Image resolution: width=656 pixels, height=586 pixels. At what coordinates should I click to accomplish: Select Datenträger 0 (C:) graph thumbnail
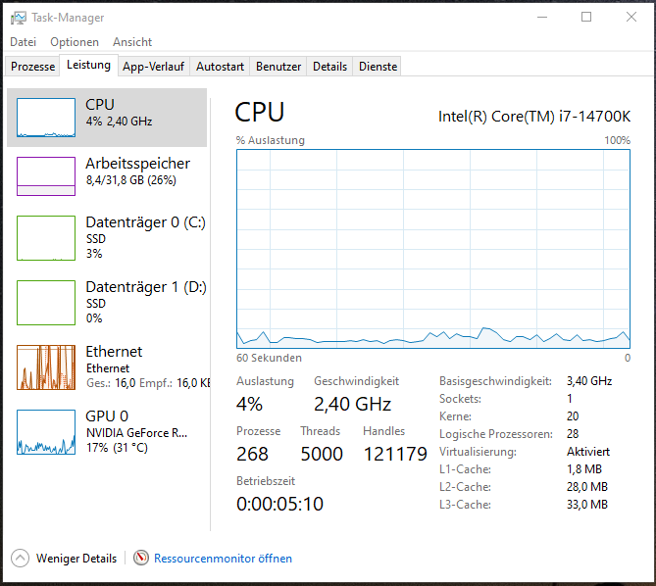point(46,238)
